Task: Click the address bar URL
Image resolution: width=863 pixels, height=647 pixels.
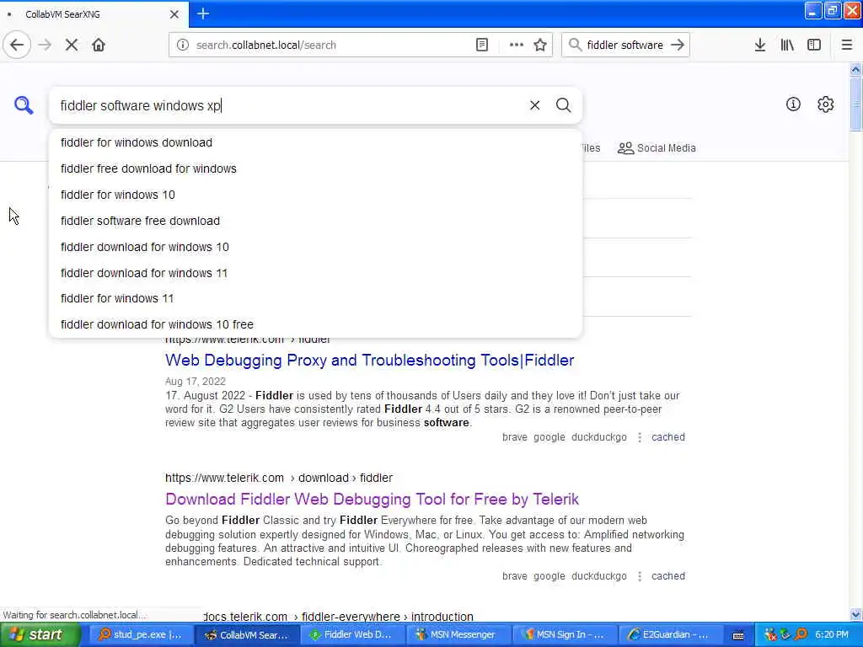Action: 265,45
